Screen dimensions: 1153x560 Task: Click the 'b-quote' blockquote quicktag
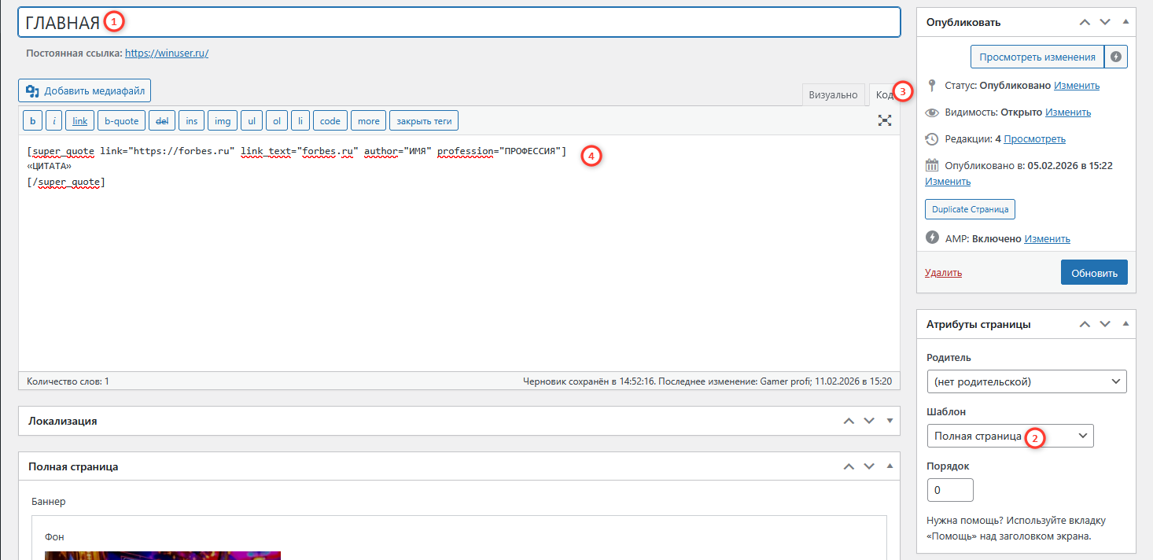121,120
